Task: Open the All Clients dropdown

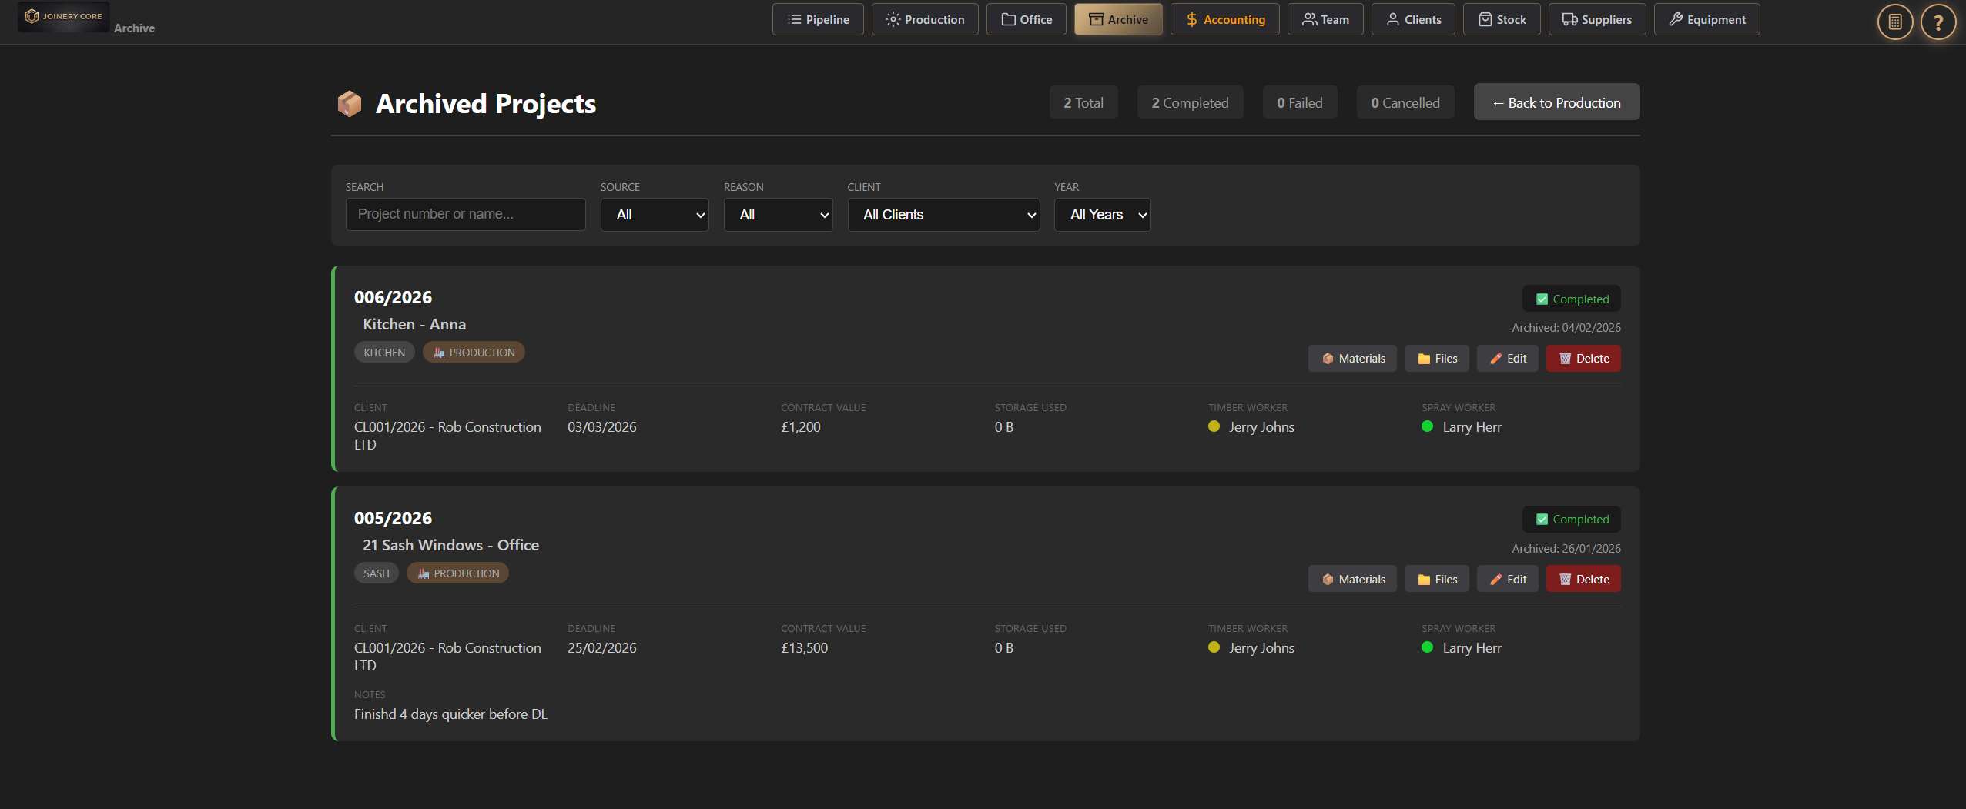Action: (x=943, y=215)
